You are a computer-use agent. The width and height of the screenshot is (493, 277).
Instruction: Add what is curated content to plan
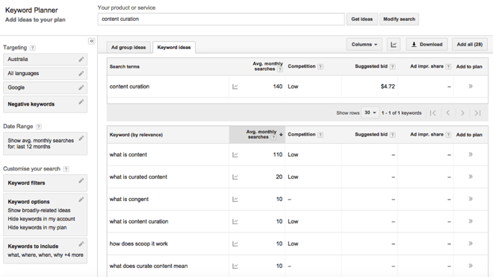click(471, 176)
